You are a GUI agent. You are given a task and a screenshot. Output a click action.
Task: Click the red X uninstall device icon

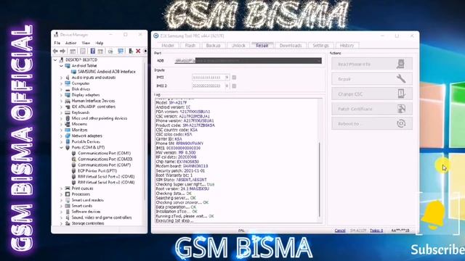pos(138,51)
